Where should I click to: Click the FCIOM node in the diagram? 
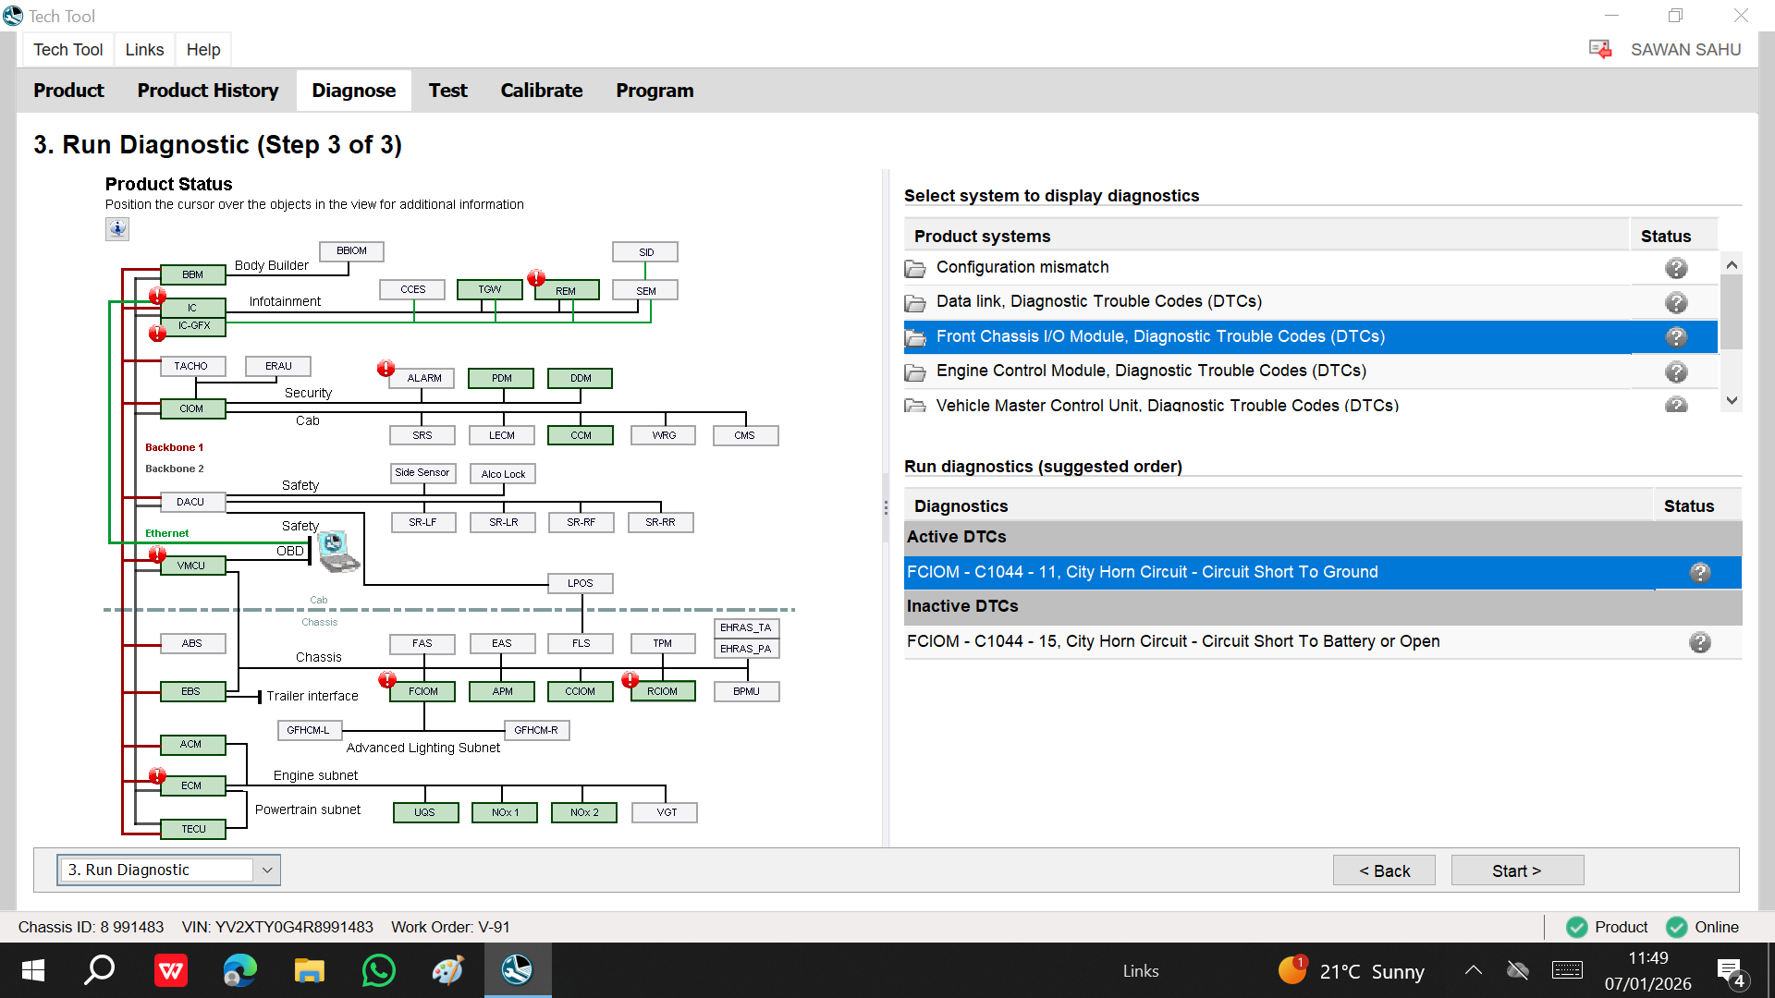[423, 691]
